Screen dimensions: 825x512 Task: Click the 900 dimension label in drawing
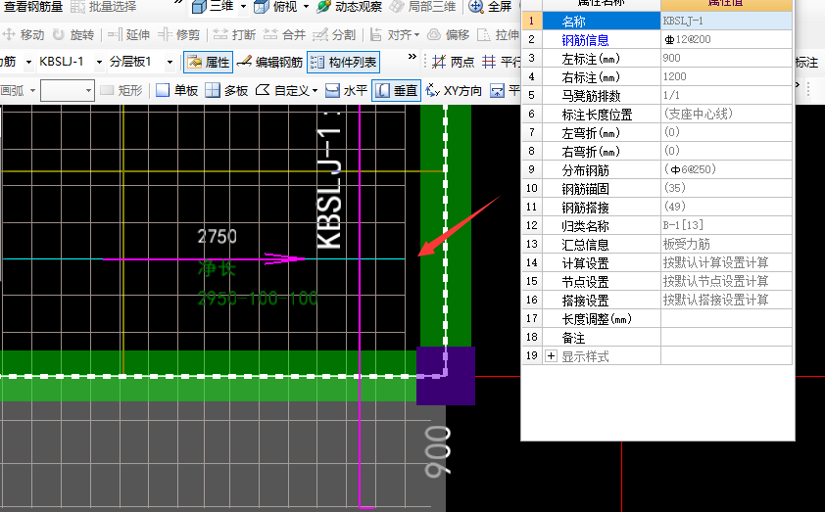438,452
